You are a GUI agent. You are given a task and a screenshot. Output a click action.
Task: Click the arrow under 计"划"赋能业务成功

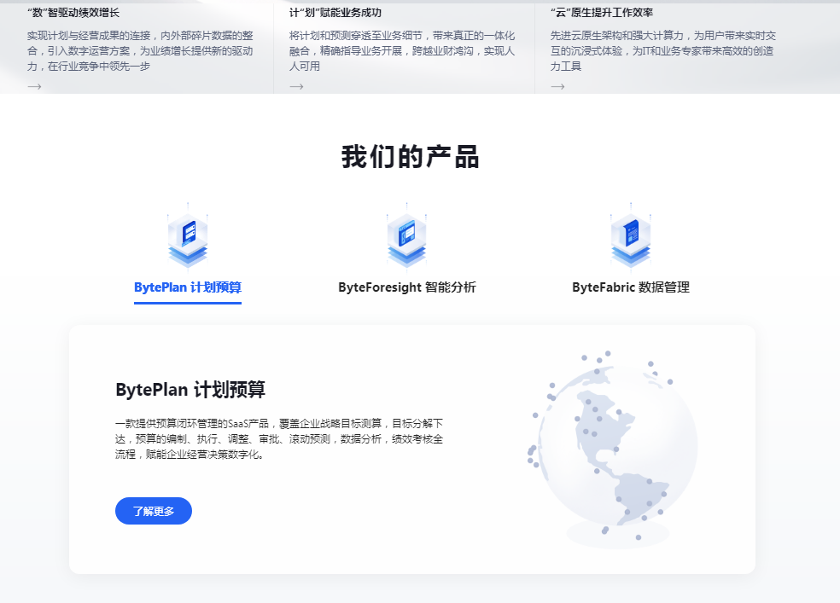[x=296, y=86]
